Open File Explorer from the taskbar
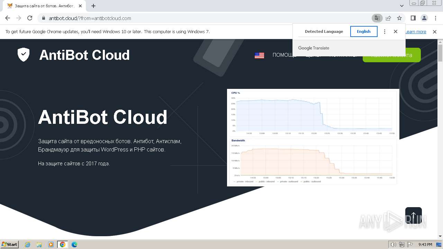443x249 pixels. (39, 245)
